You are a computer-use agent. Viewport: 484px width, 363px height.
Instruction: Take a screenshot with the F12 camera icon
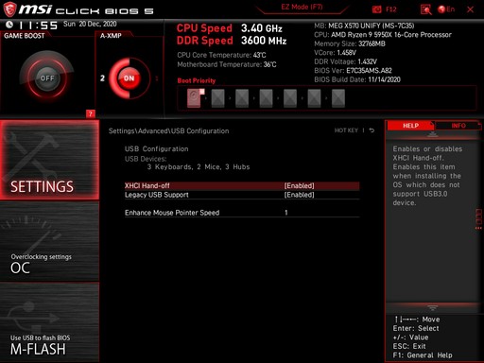[377, 9]
